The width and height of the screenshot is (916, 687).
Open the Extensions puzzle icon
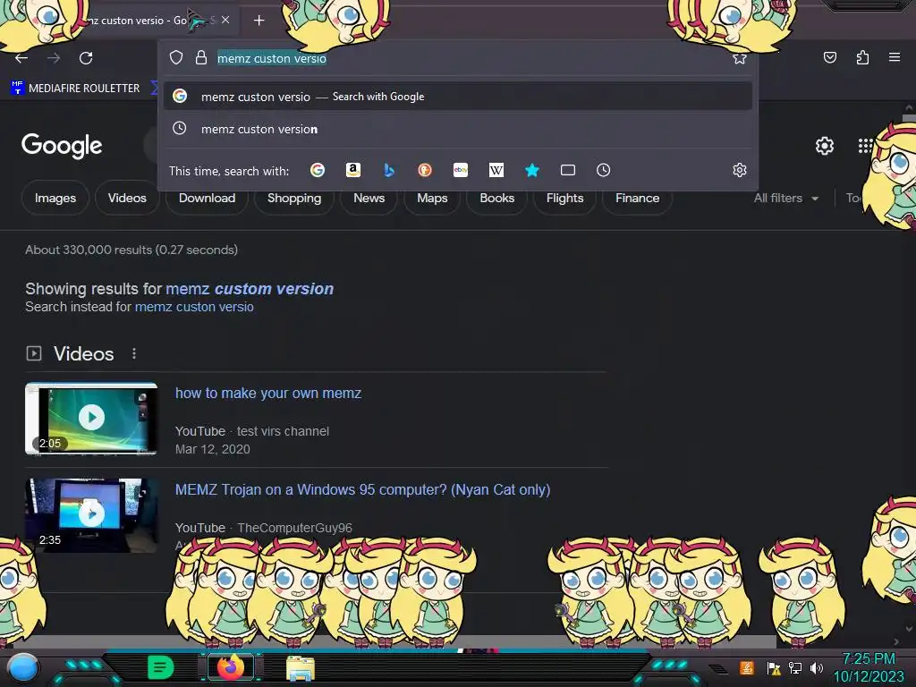862,57
